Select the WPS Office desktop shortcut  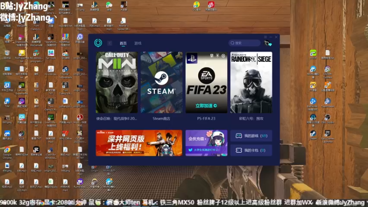[65, 135]
